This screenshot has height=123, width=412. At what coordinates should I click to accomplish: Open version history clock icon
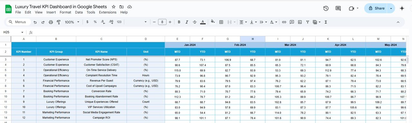326,8
